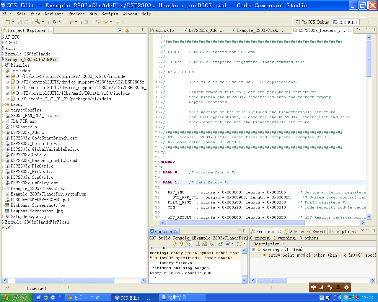Click the Build hammer icon
This screenshot has width=378, height=302.
point(38,22)
